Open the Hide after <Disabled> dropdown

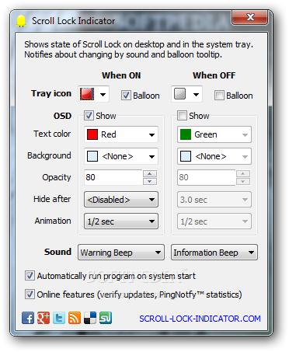(x=121, y=200)
